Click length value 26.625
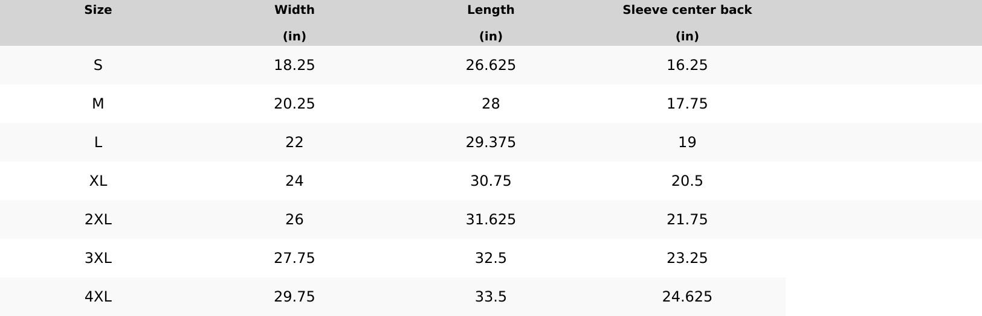982x316 pixels. coord(491,65)
